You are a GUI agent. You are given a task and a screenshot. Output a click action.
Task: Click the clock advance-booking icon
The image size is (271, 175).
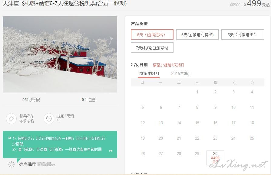tap(49, 118)
